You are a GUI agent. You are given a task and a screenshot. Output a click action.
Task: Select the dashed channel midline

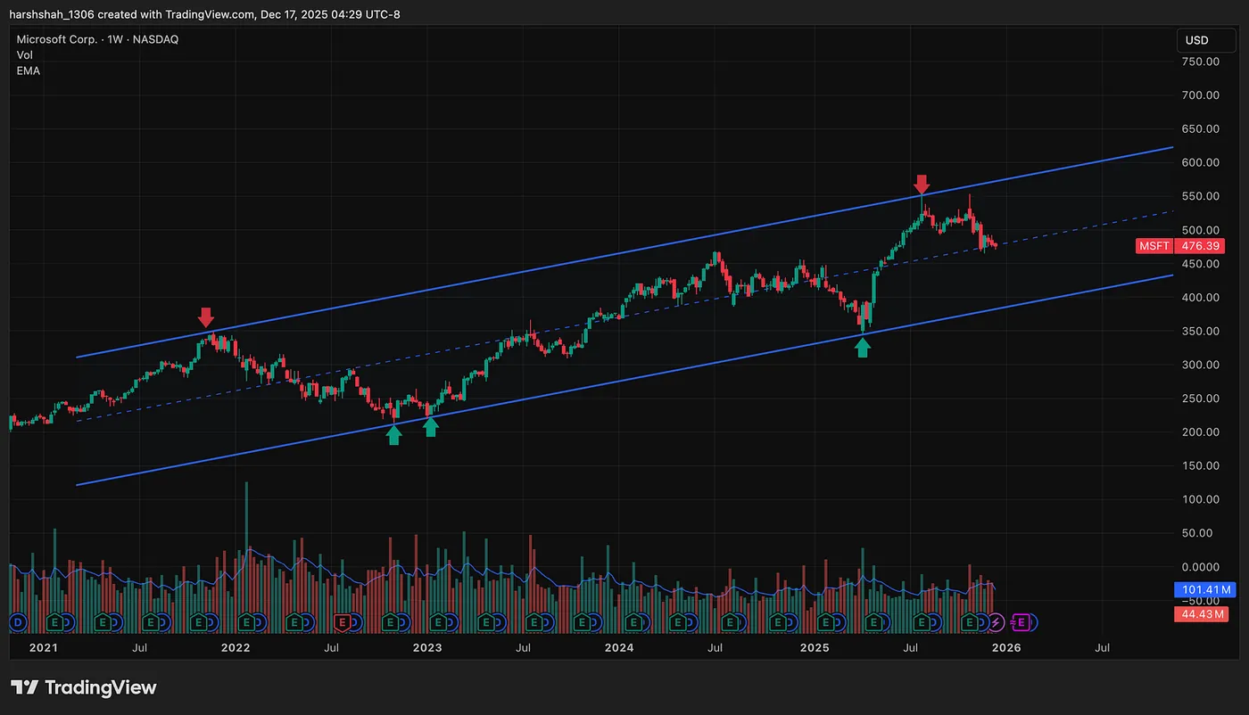624,316
